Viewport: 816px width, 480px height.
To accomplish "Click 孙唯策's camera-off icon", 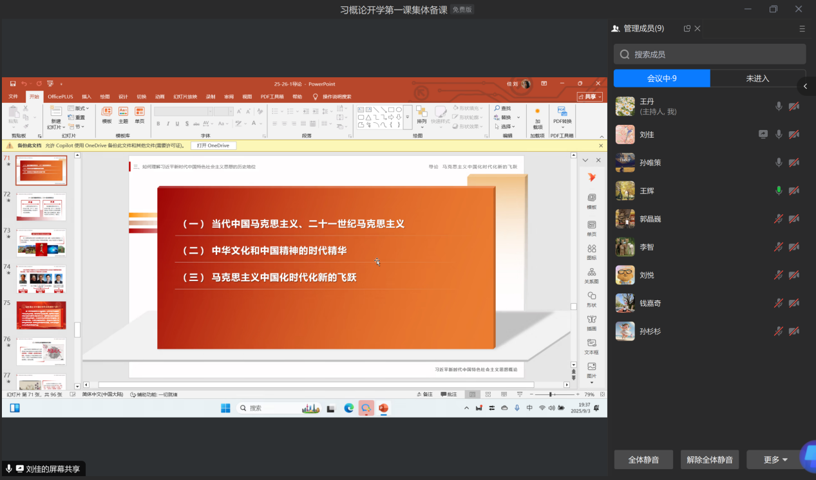I will click(x=794, y=163).
